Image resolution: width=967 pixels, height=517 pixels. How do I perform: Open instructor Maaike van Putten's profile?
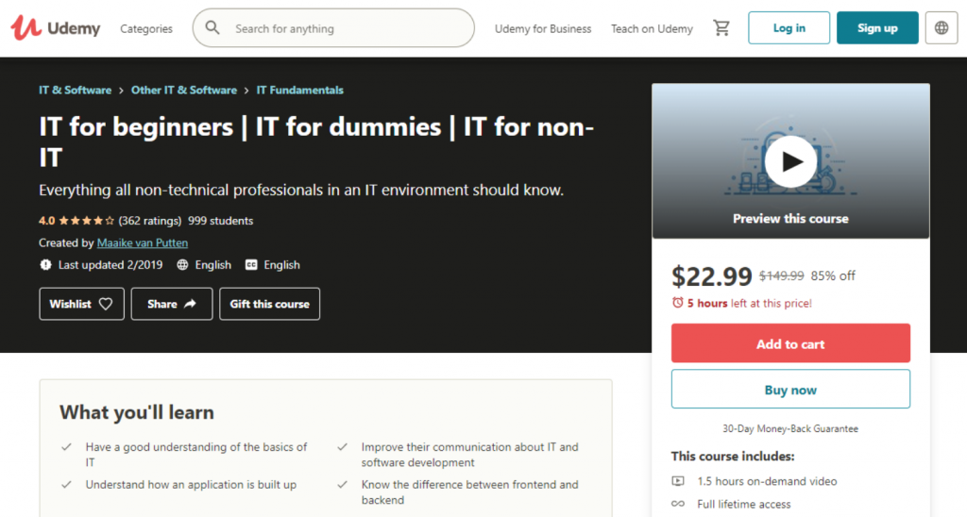click(148, 242)
